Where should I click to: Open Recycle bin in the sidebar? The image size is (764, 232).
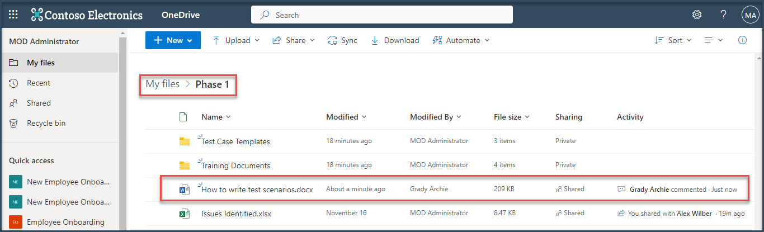click(46, 123)
